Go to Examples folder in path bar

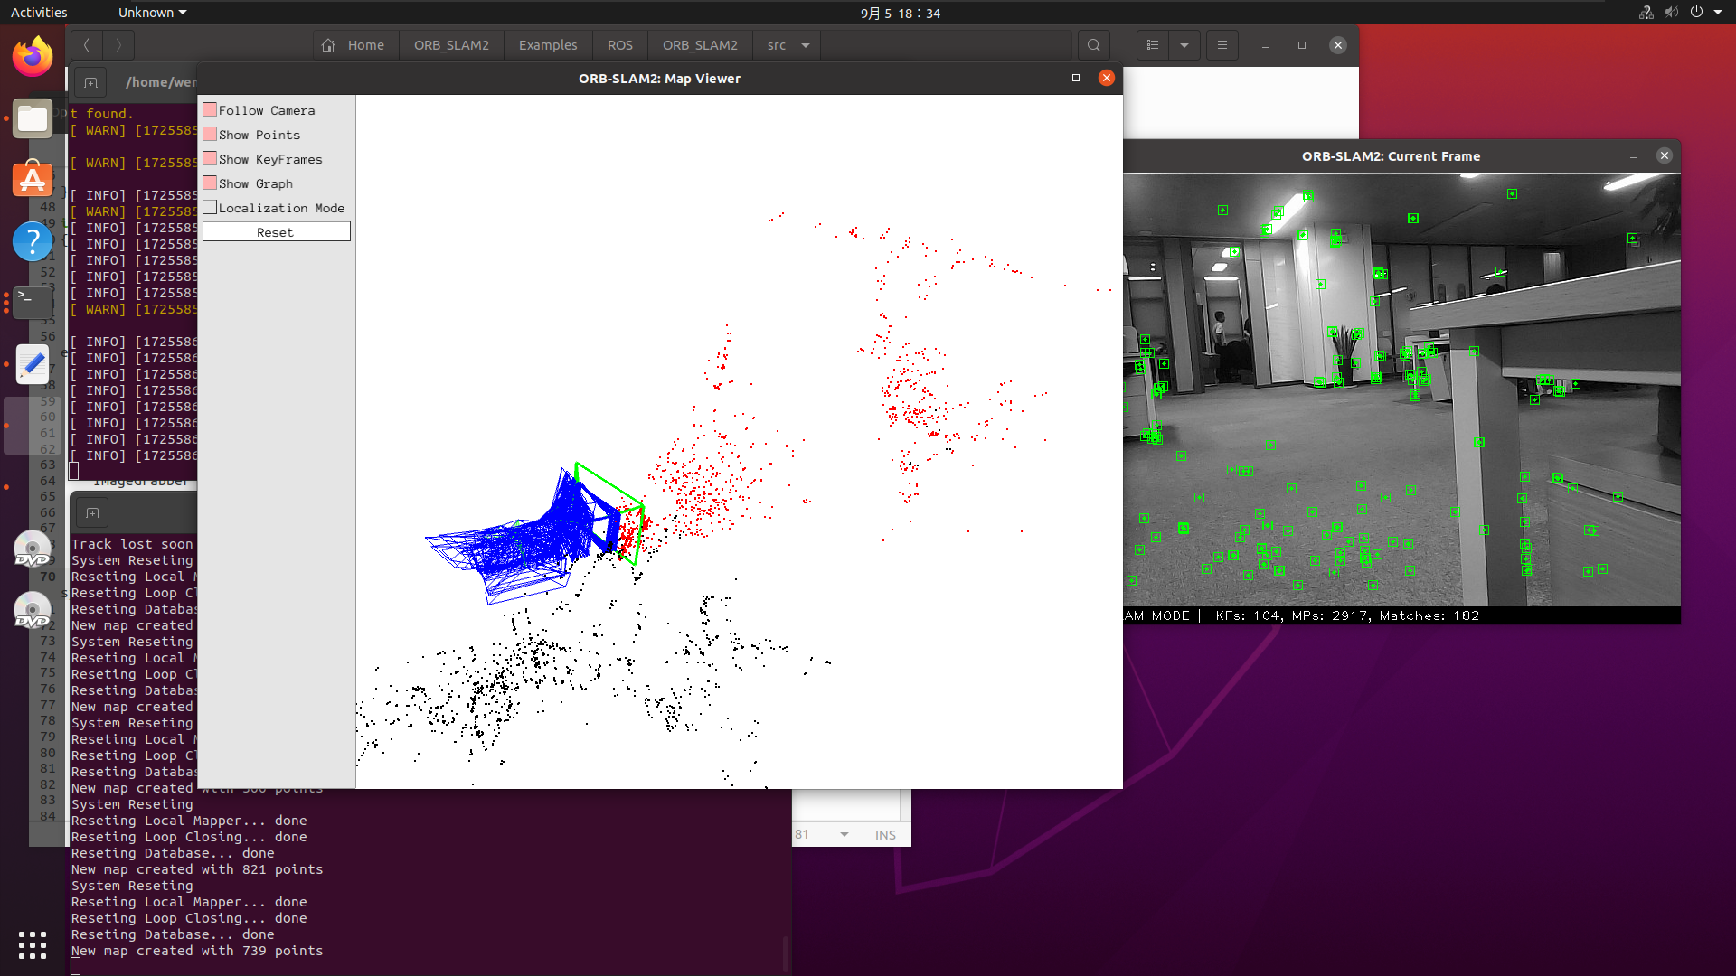(547, 45)
